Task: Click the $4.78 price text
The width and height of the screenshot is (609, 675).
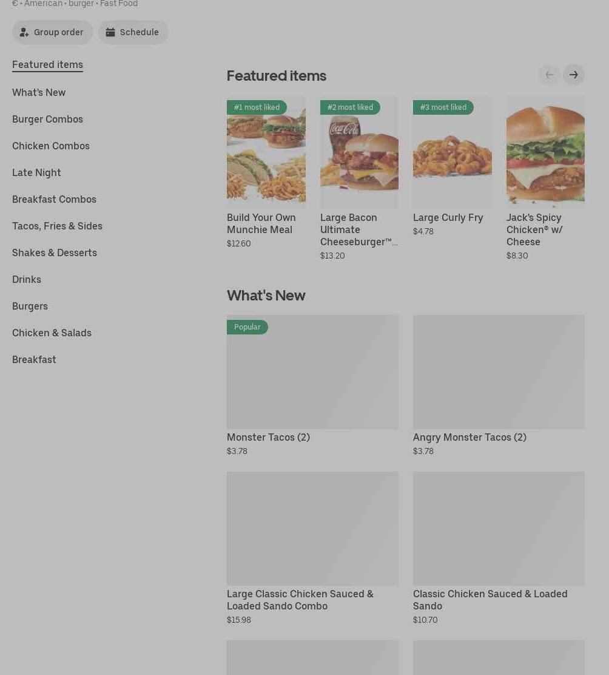Action: click(423, 232)
